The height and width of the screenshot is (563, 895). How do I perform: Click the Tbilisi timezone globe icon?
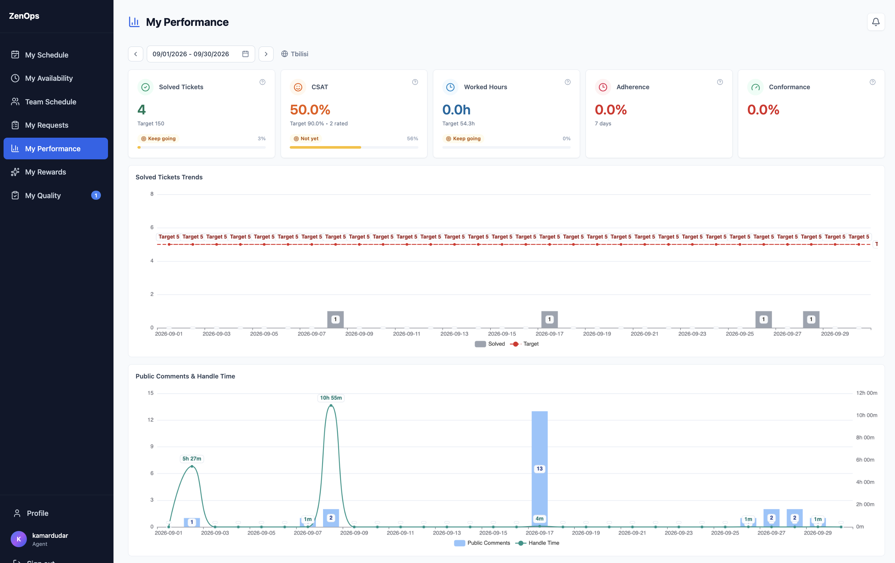284,54
